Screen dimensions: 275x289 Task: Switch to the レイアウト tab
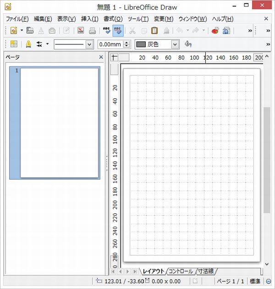pyautogui.click(x=154, y=271)
